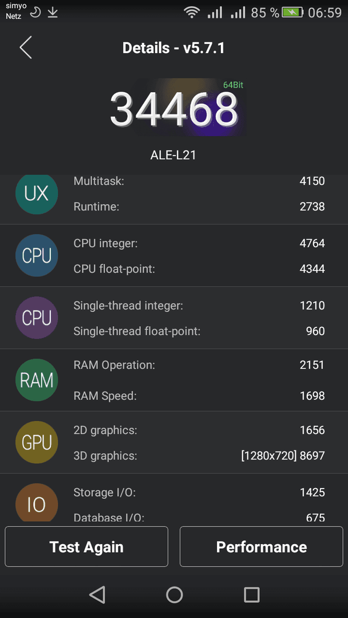Tap the 3D graphics score row
Viewport: 348px width, 618px height.
pyautogui.click(x=199, y=455)
